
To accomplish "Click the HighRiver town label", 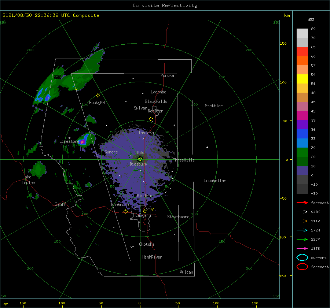I will coord(152,257).
